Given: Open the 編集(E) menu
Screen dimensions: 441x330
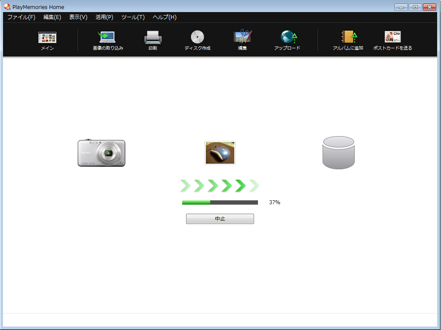Looking at the screenshot, I should [52, 17].
